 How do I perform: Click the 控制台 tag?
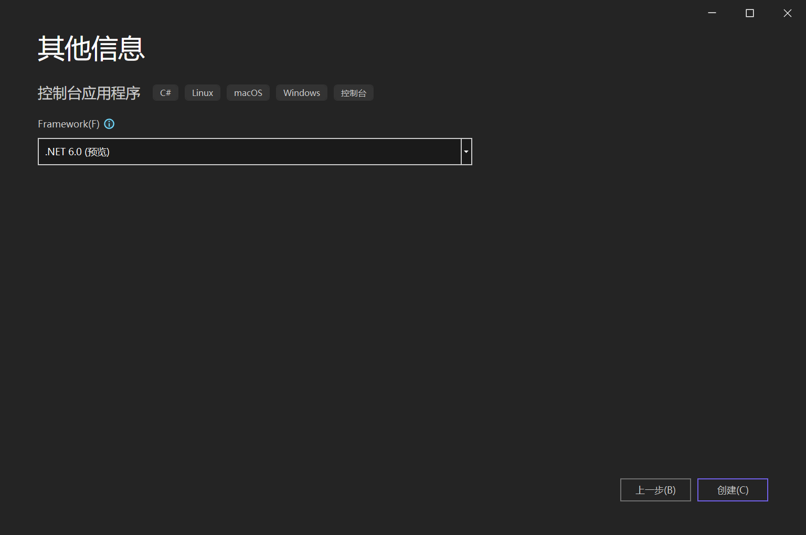(x=354, y=93)
